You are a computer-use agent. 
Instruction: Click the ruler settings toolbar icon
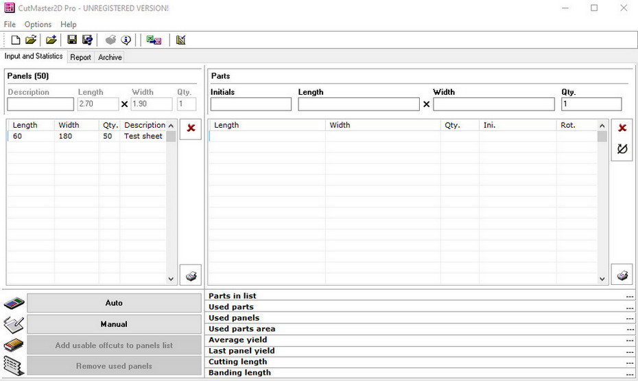coord(180,41)
